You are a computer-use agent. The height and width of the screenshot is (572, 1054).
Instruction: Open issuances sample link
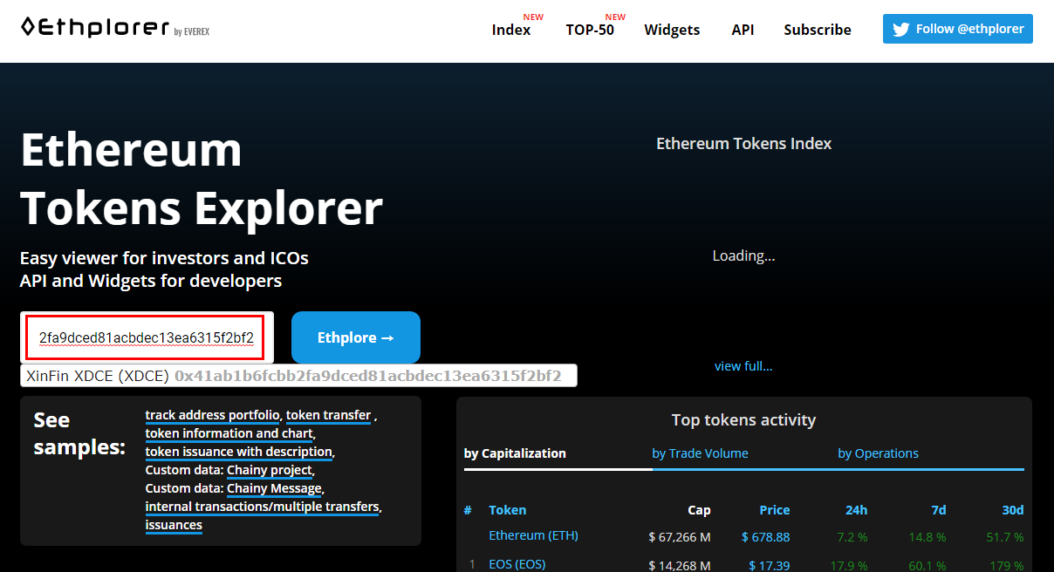pyautogui.click(x=174, y=525)
